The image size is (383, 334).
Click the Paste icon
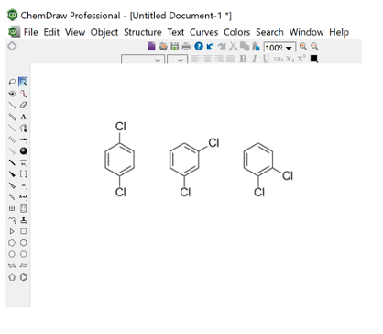[x=256, y=46]
